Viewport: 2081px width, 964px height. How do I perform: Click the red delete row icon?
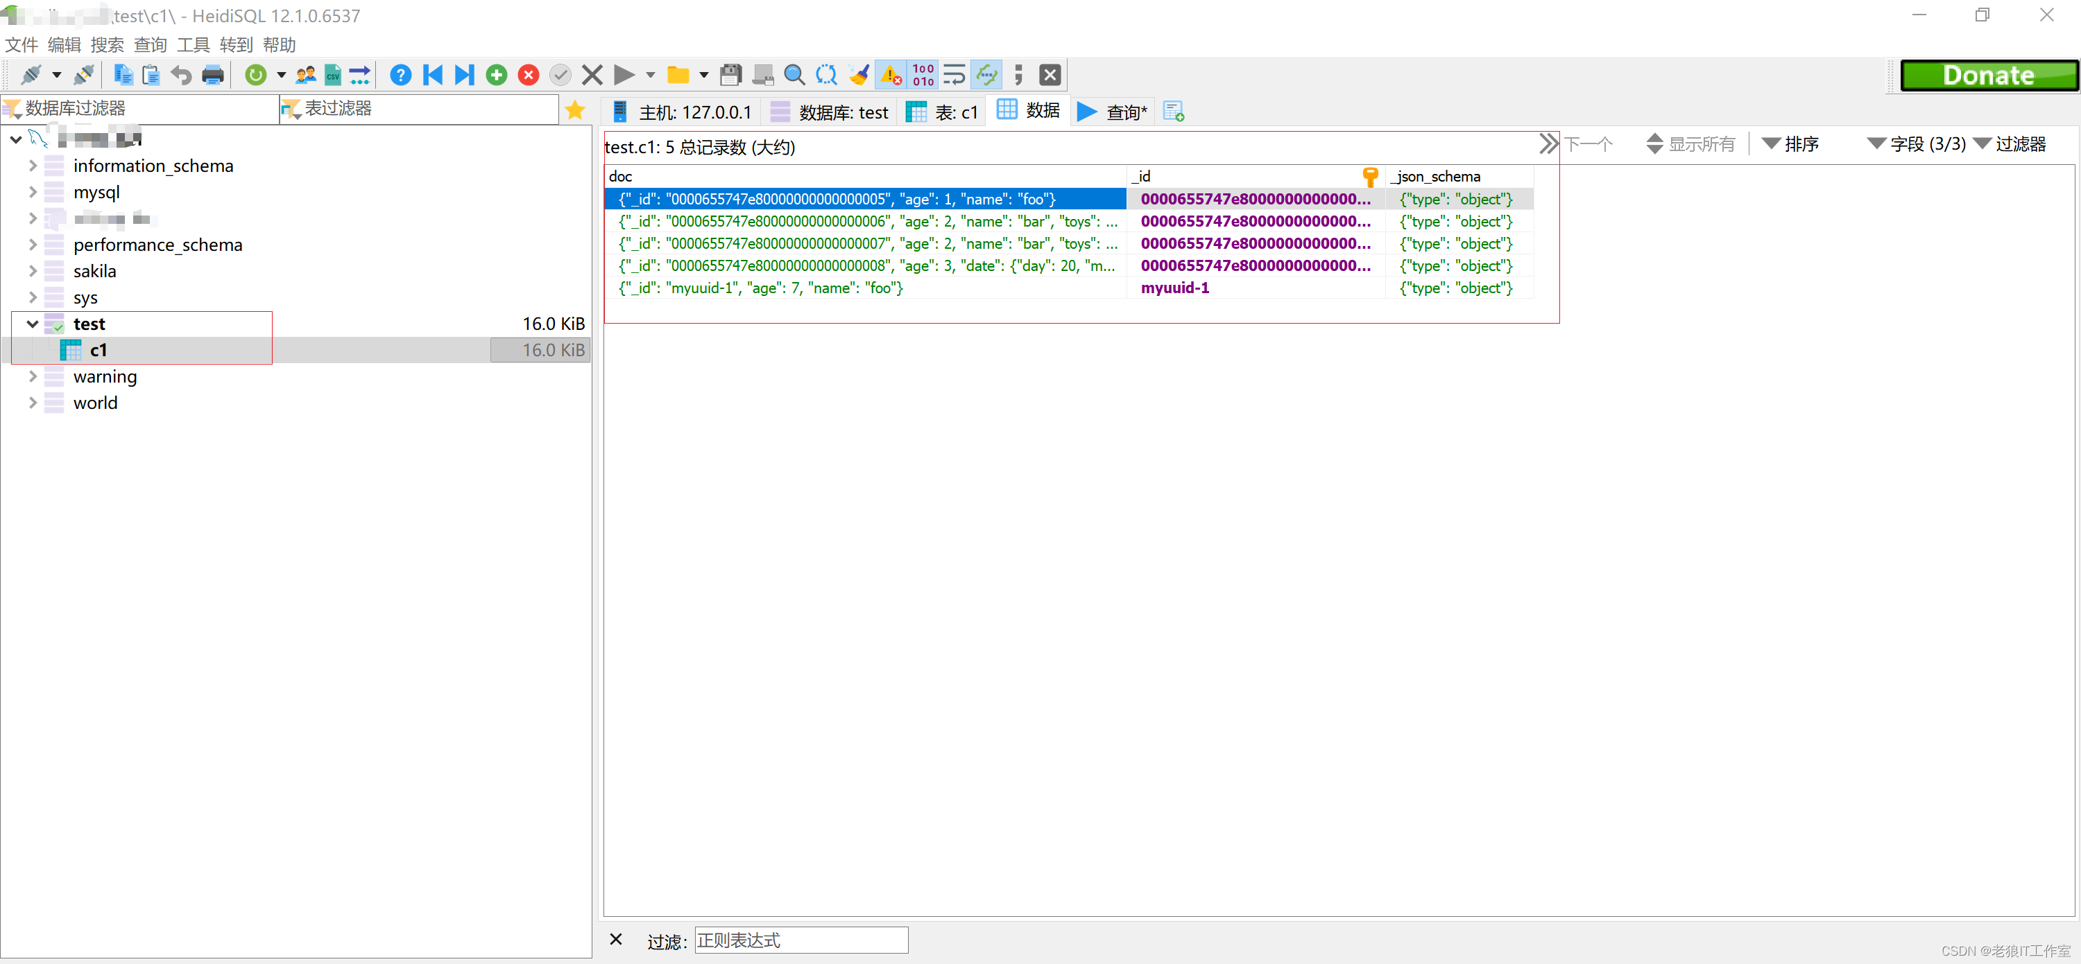click(529, 75)
